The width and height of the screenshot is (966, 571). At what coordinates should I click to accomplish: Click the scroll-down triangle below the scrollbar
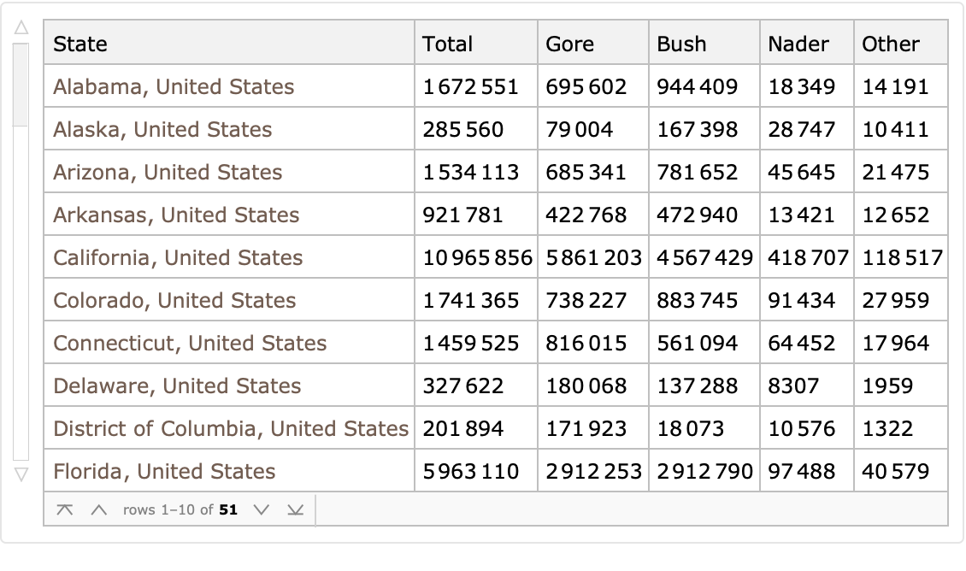[x=21, y=473]
